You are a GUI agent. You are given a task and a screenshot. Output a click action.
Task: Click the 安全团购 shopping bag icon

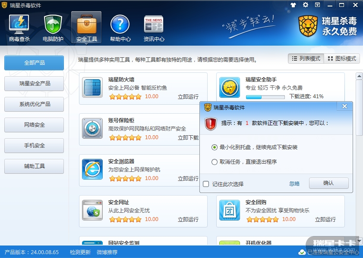click(x=230, y=210)
